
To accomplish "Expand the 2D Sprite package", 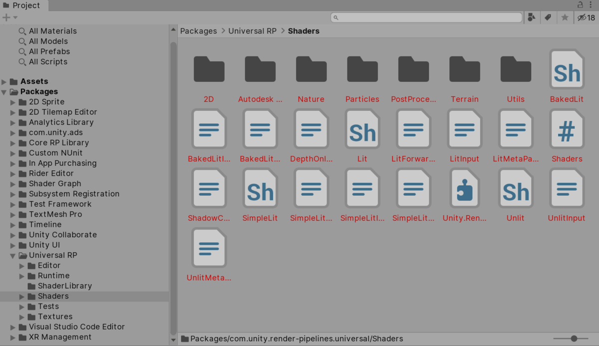I will pos(13,102).
